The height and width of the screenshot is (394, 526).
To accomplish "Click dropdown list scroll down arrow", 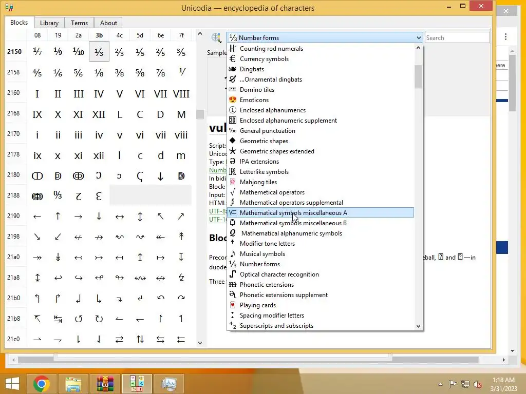I will (418, 326).
